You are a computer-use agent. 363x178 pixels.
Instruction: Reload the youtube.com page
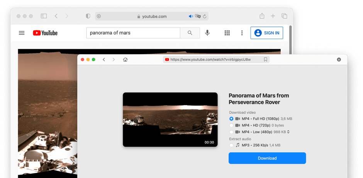click(x=205, y=16)
